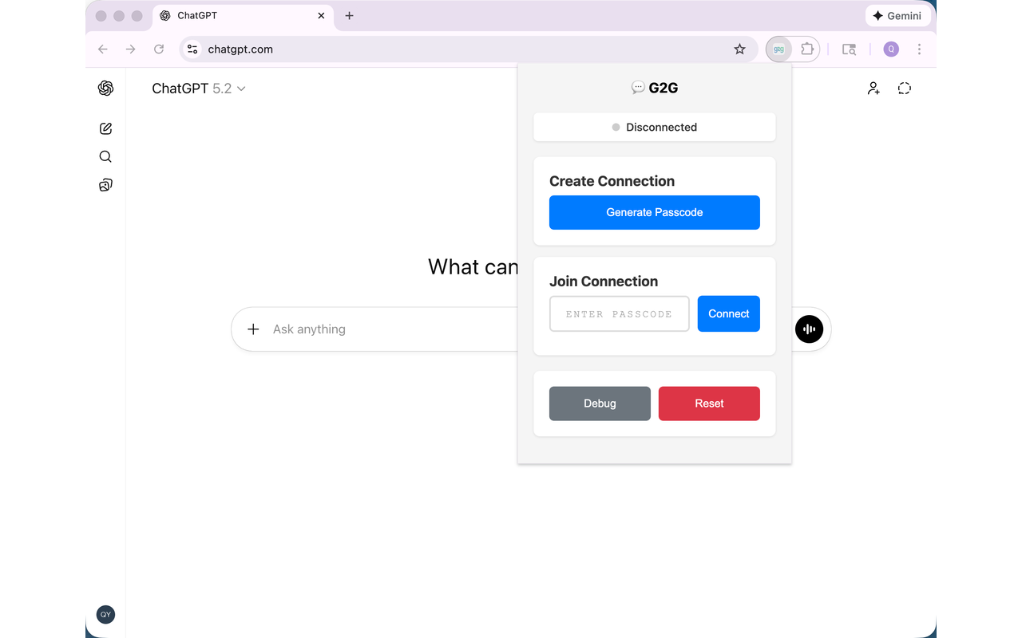Open the ChatGPT 5.2 model dropdown

point(198,89)
